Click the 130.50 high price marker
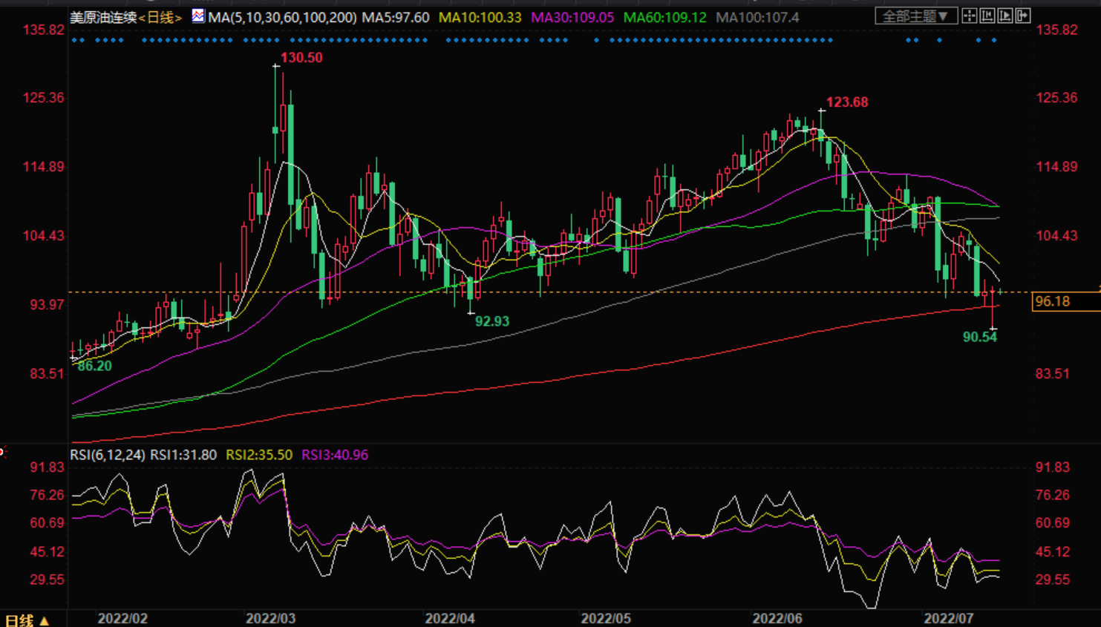1101x627 pixels. click(301, 58)
